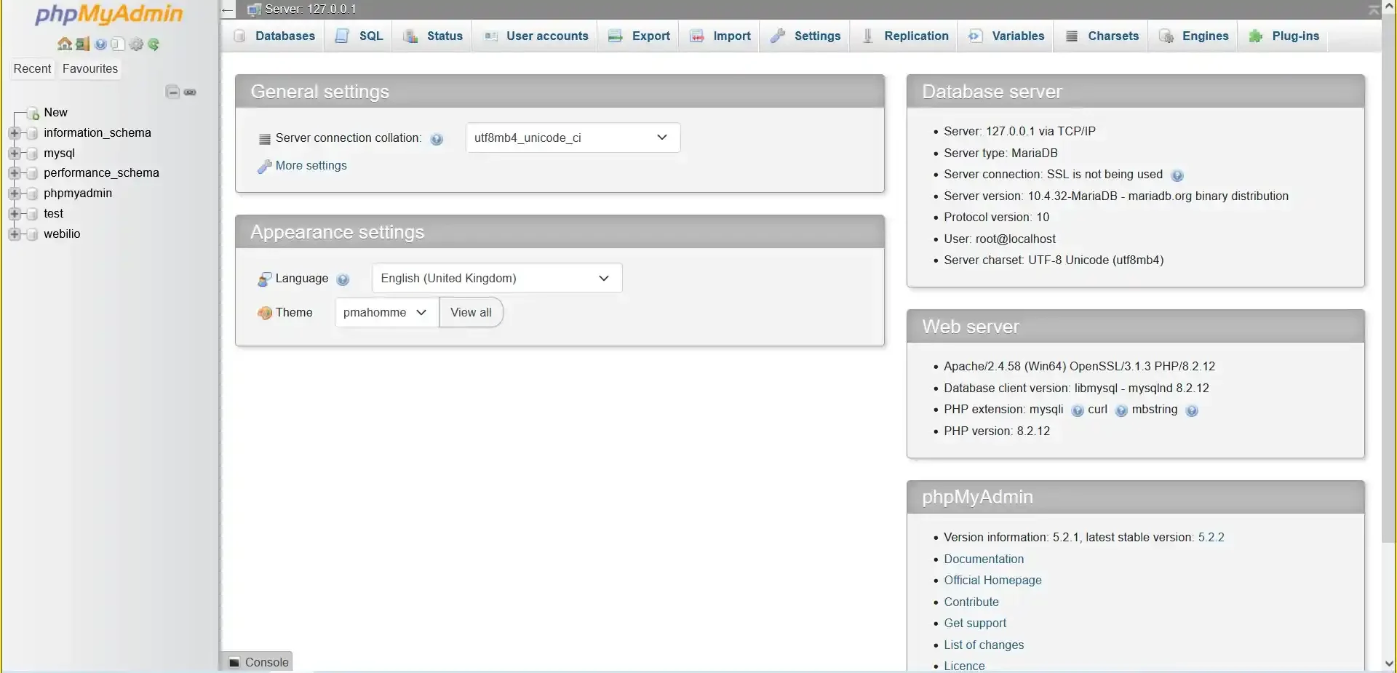This screenshot has width=1397, height=673.
Task: Click the collapse top menu arrow icon
Action: pos(1374,9)
